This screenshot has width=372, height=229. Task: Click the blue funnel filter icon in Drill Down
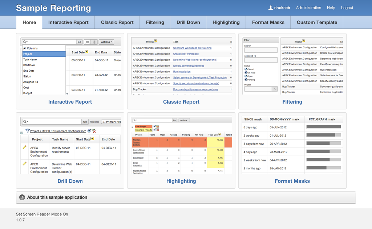pos(27,131)
